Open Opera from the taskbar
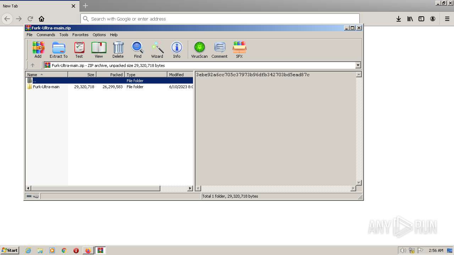The width and height of the screenshot is (454, 255). click(76, 250)
